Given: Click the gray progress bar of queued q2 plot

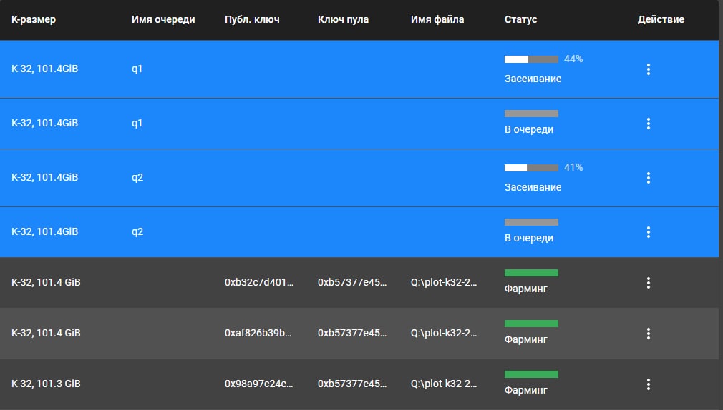Looking at the screenshot, I should click(x=531, y=222).
